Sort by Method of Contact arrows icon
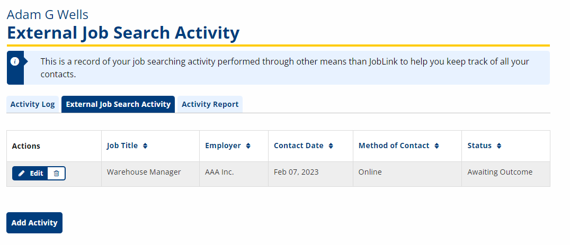570x245 pixels. click(x=437, y=146)
